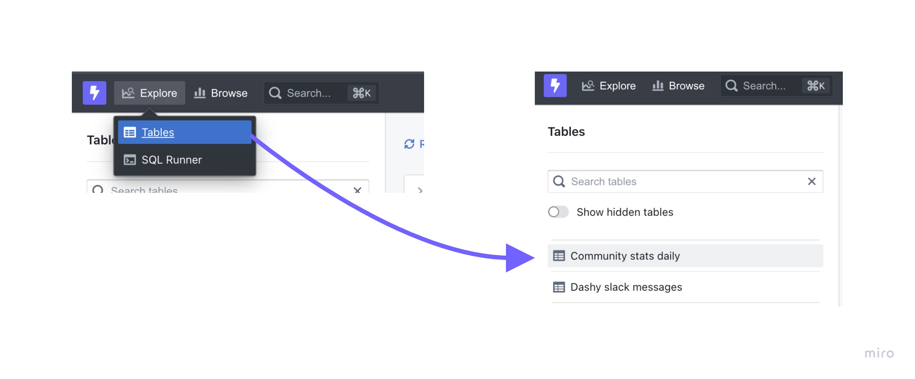Click the Tables grid icon in dropdown
915x379 pixels.
pos(130,132)
